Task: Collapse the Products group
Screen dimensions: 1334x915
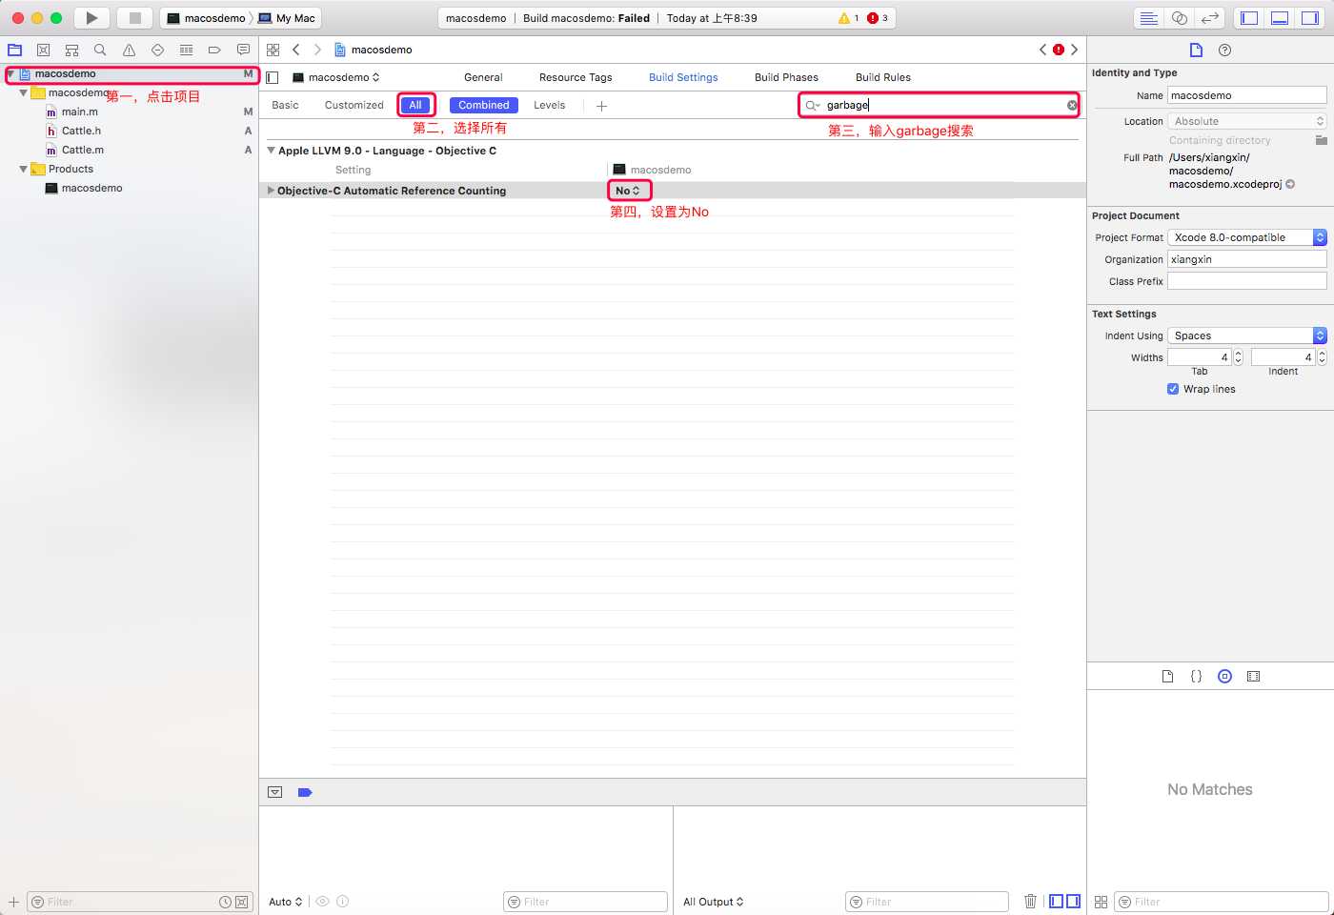Action: pyautogui.click(x=23, y=169)
